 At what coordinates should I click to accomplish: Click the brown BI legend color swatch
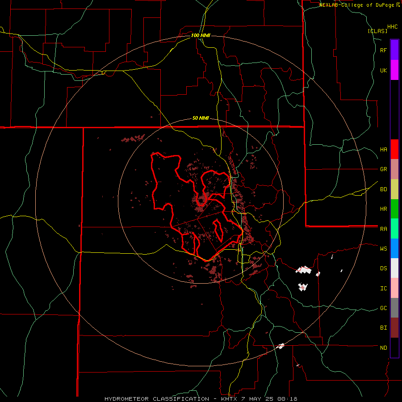(x=394, y=328)
